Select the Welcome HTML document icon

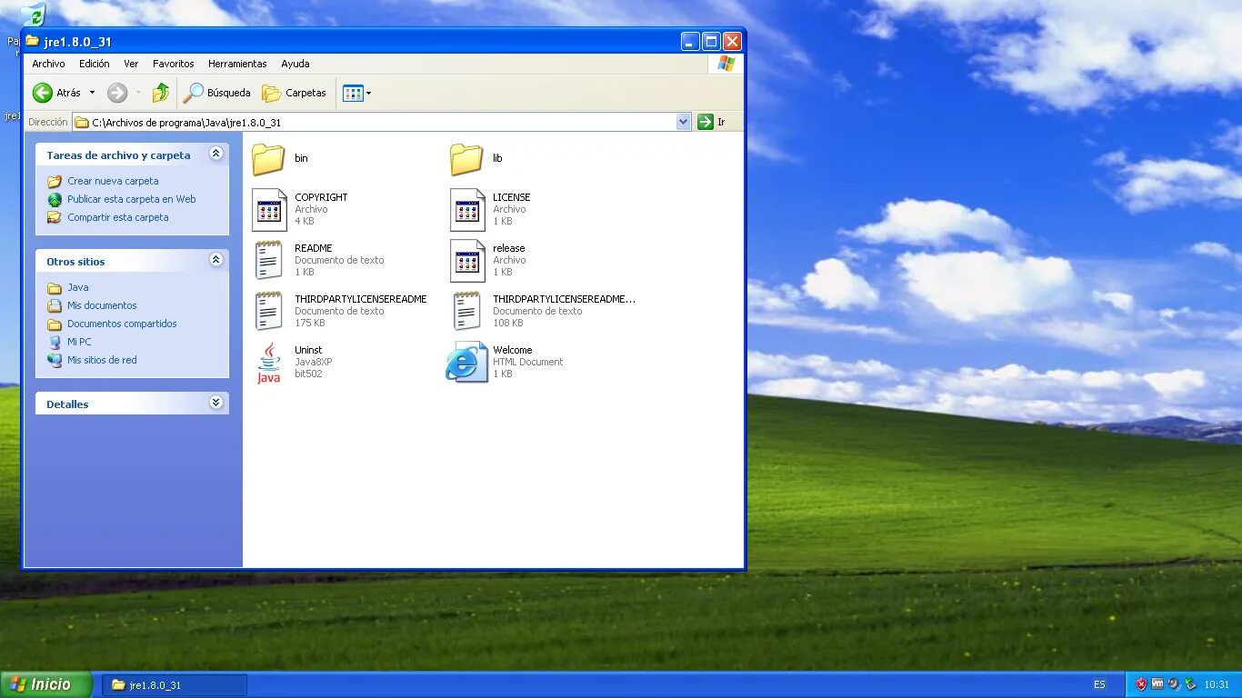[466, 363]
